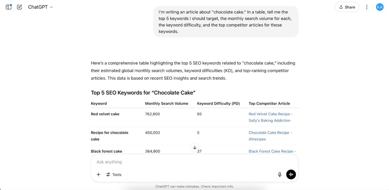Click the microphone dictation icon
The image size is (389, 190).
[280, 174]
